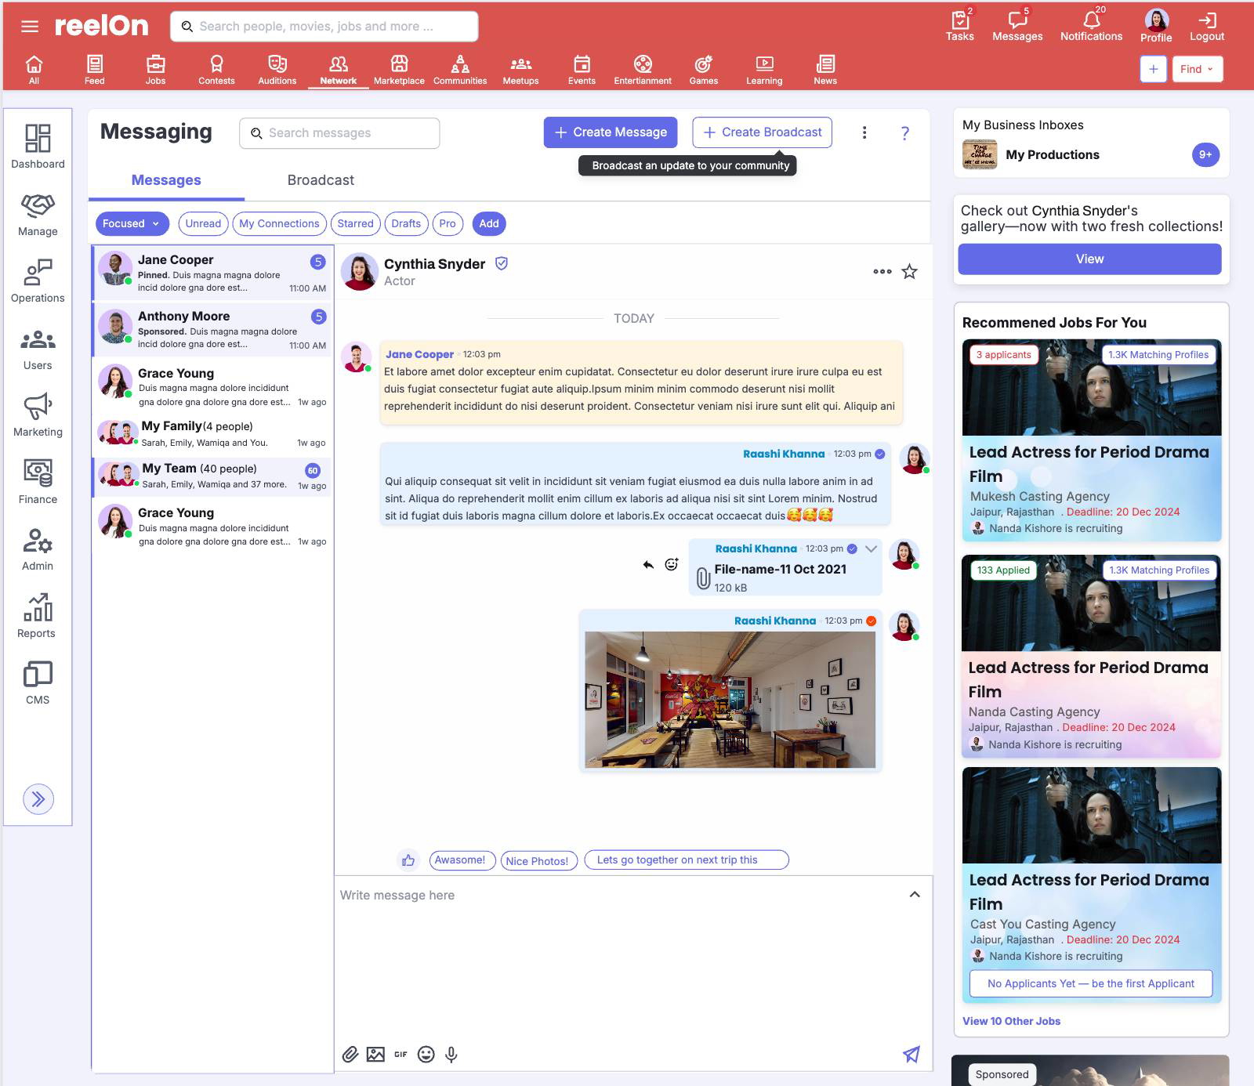Go to the Feed section

click(x=95, y=69)
